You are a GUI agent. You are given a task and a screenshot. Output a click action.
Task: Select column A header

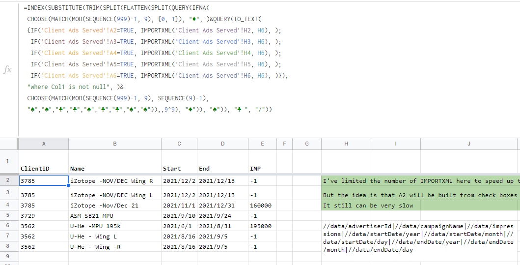43,144
